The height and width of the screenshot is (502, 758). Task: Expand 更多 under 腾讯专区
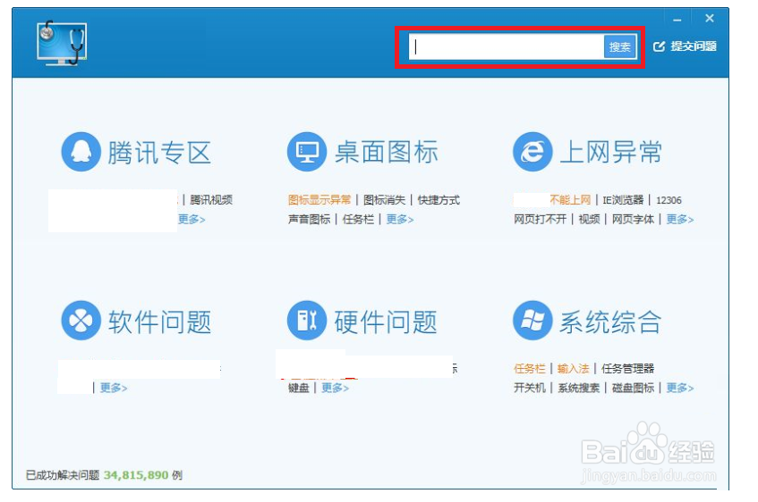pos(192,219)
